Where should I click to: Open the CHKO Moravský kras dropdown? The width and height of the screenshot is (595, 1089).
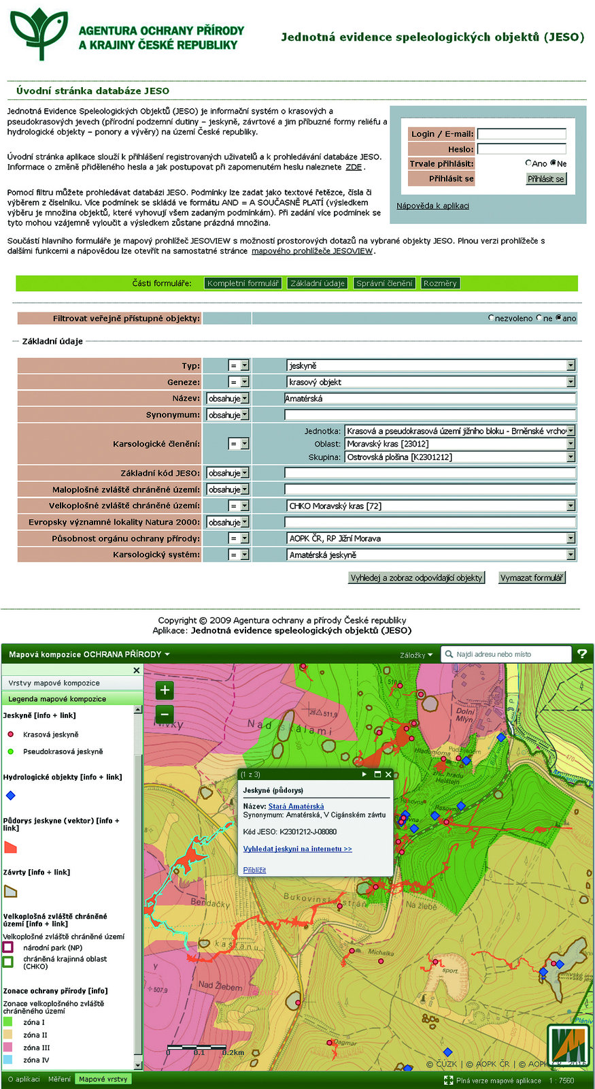tap(431, 506)
